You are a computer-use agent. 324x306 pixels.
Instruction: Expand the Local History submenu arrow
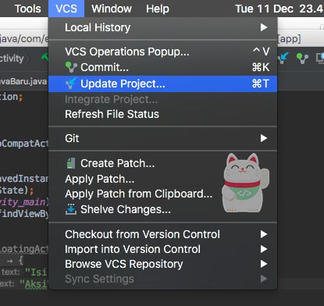264,27
